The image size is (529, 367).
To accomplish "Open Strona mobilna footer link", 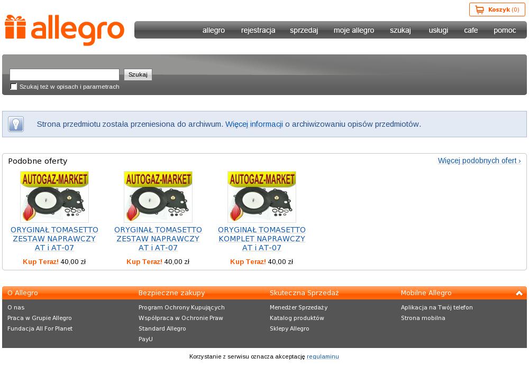I will coord(423,318).
